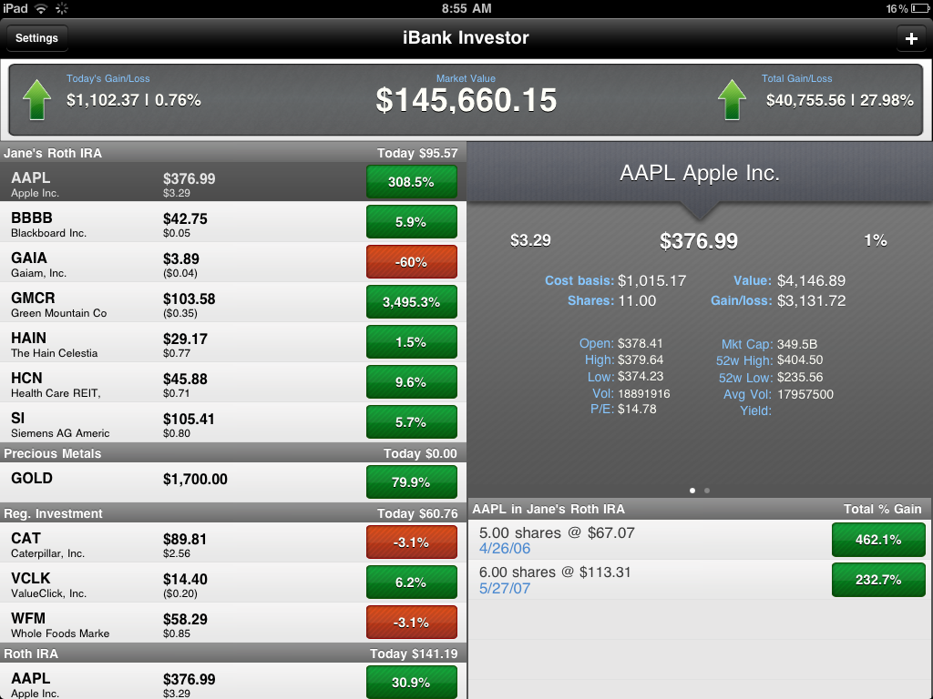
Task: Toggle the GMCR 3,495.3% gain badge
Action: pyautogui.click(x=411, y=302)
